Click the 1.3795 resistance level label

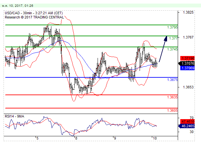(x=173, y=27)
